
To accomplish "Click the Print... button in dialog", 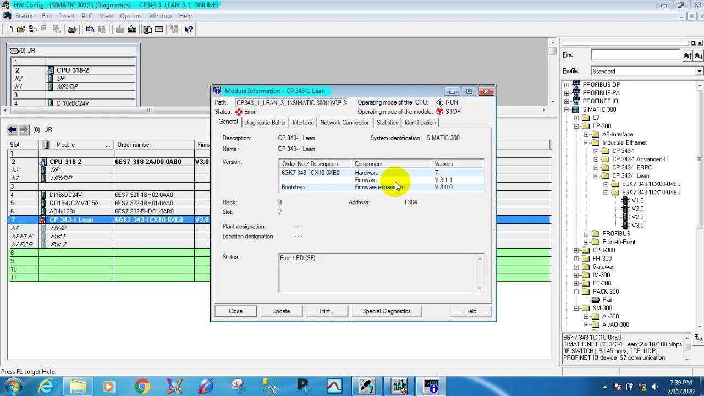I will 327,311.
